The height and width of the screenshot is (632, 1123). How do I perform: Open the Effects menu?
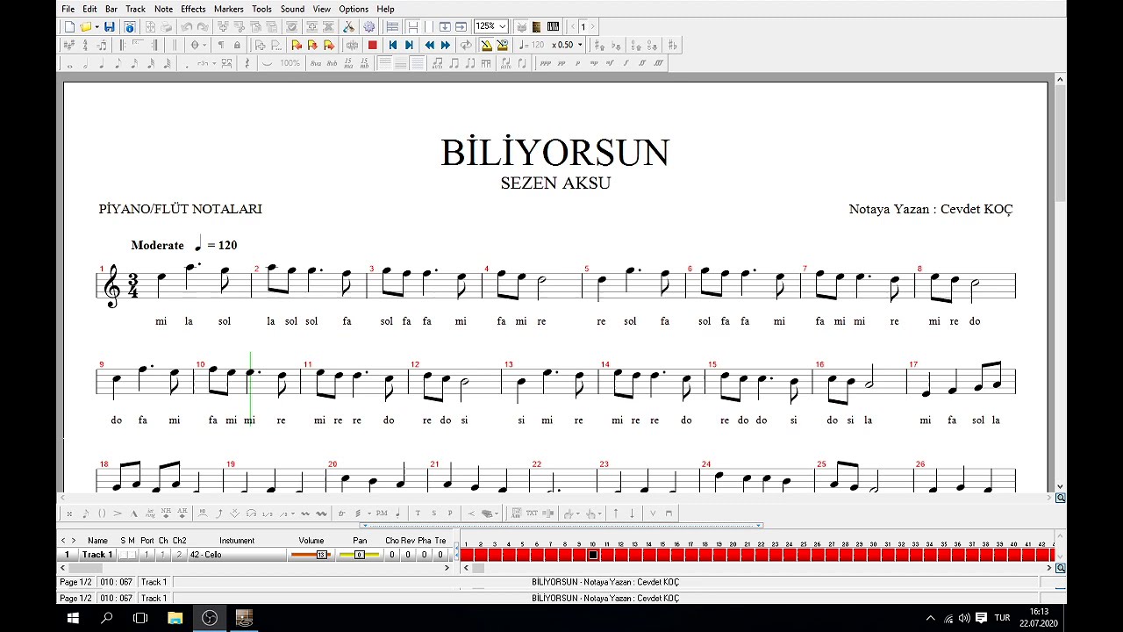pyautogui.click(x=193, y=9)
